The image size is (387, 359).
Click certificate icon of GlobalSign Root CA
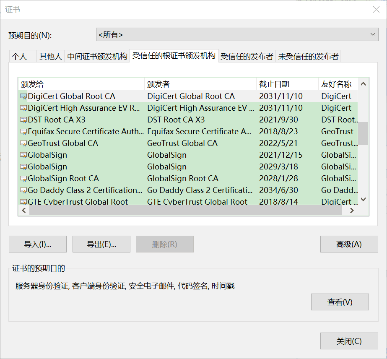click(23, 179)
